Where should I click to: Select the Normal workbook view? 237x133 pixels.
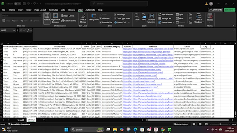coord(47,18)
